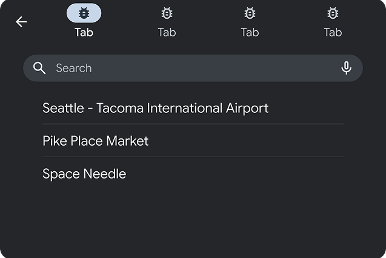Viewport: 386px width, 258px height.
Task: Click the "Search" placeholder text
Action: click(x=74, y=68)
